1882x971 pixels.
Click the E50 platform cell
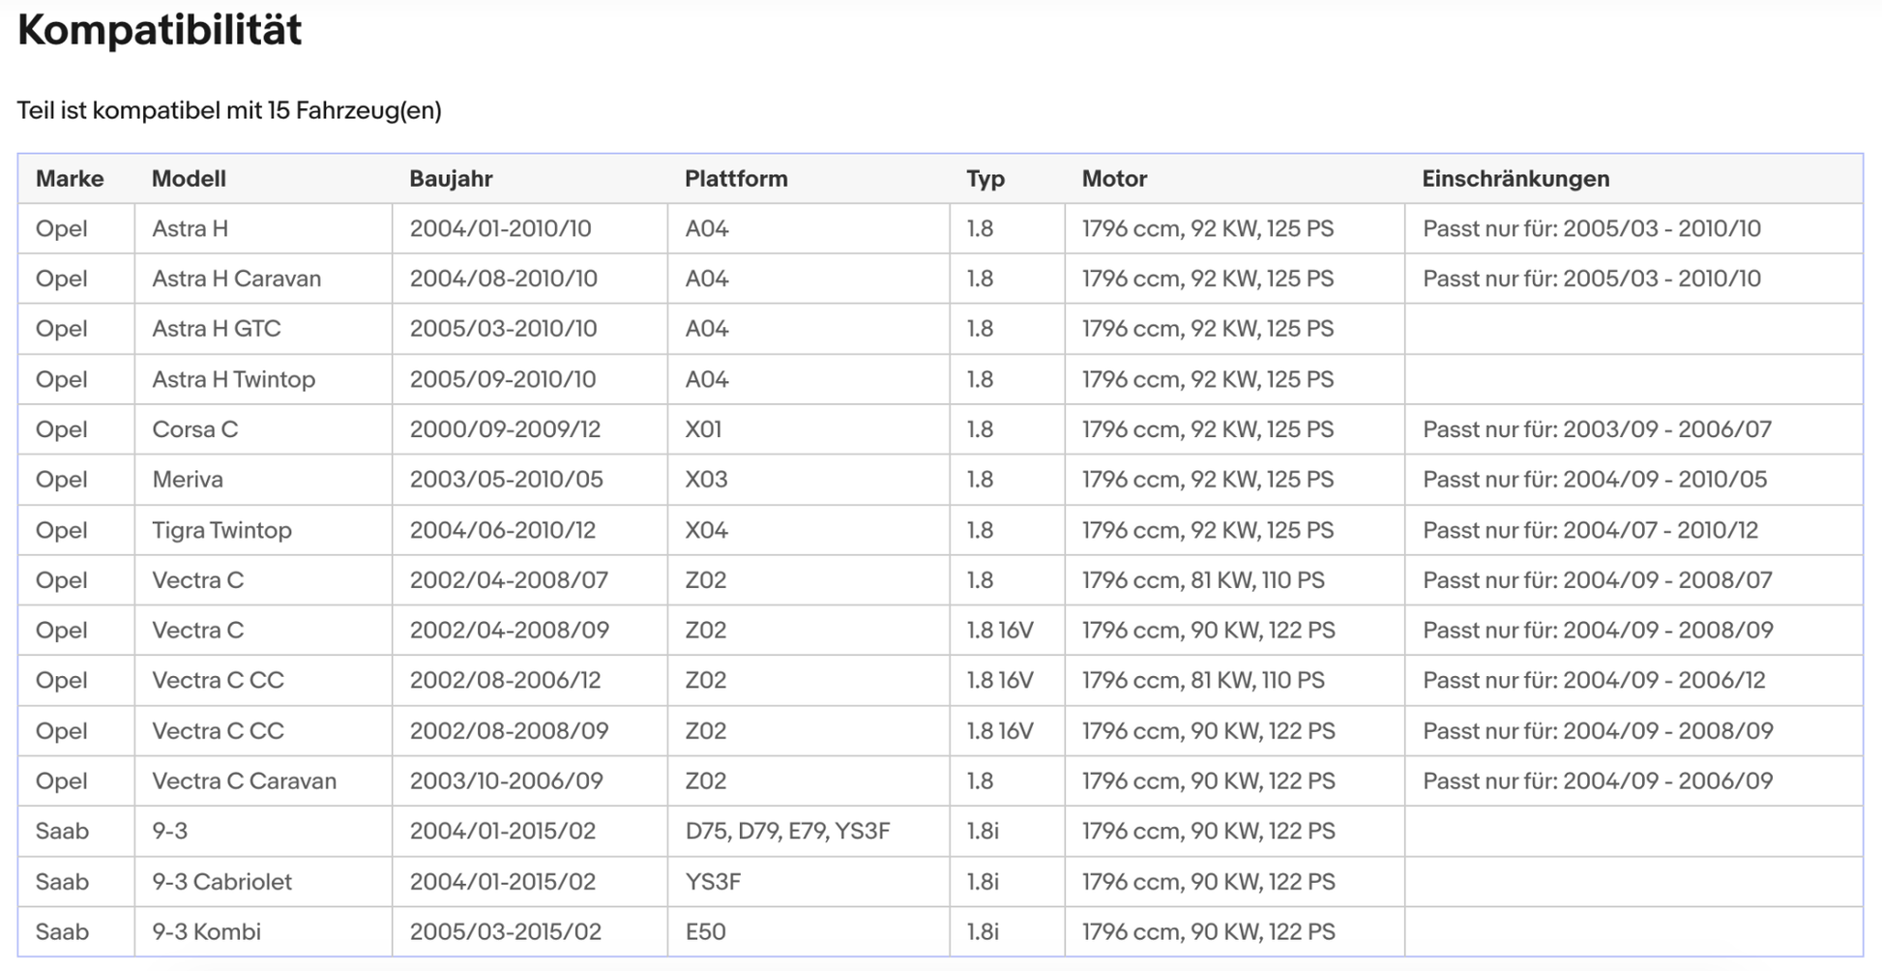click(705, 931)
